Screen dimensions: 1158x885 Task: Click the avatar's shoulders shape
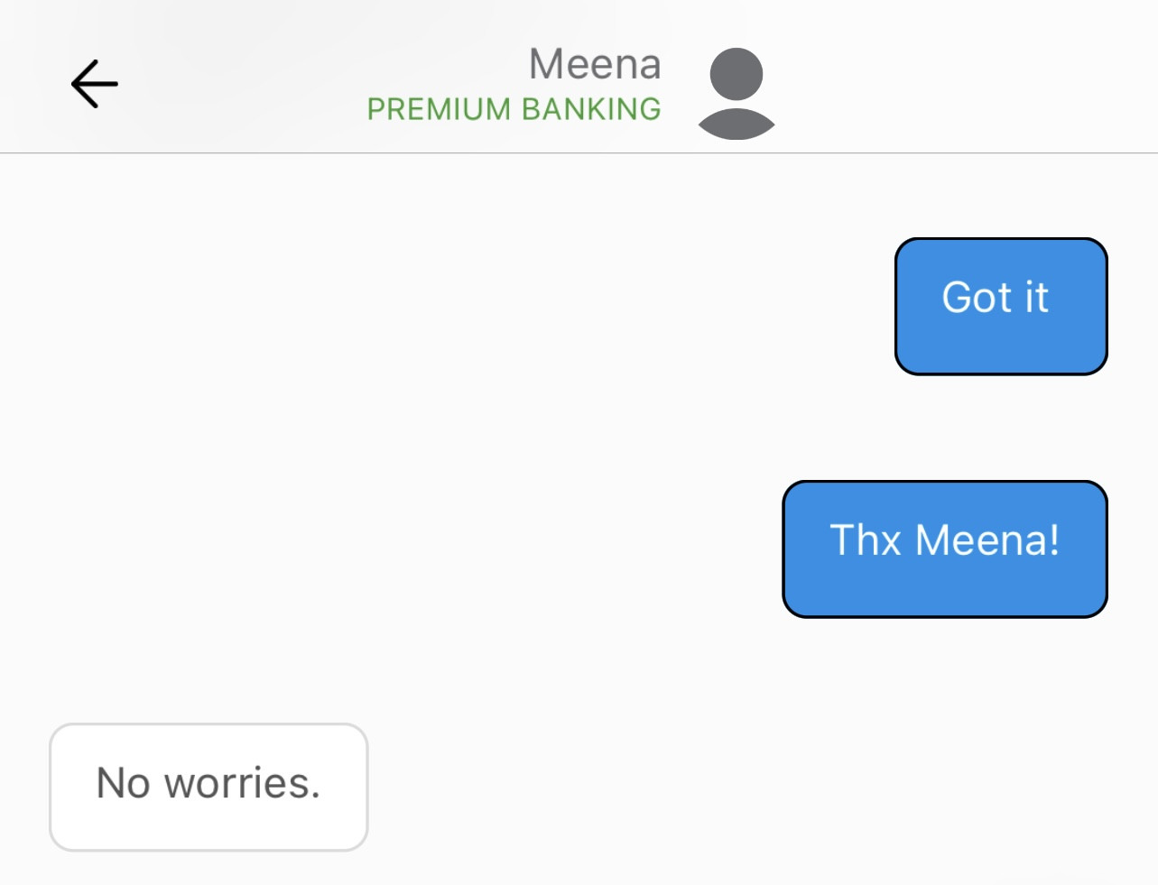[736, 124]
